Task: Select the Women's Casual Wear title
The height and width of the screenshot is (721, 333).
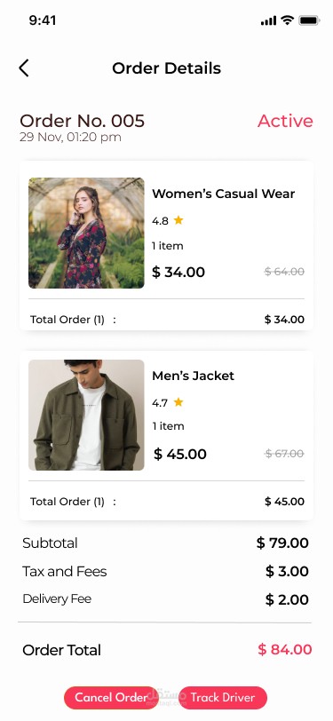Action: tap(224, 194)
